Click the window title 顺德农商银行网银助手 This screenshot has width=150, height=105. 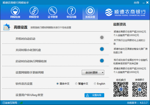click(x=16, y=2)
